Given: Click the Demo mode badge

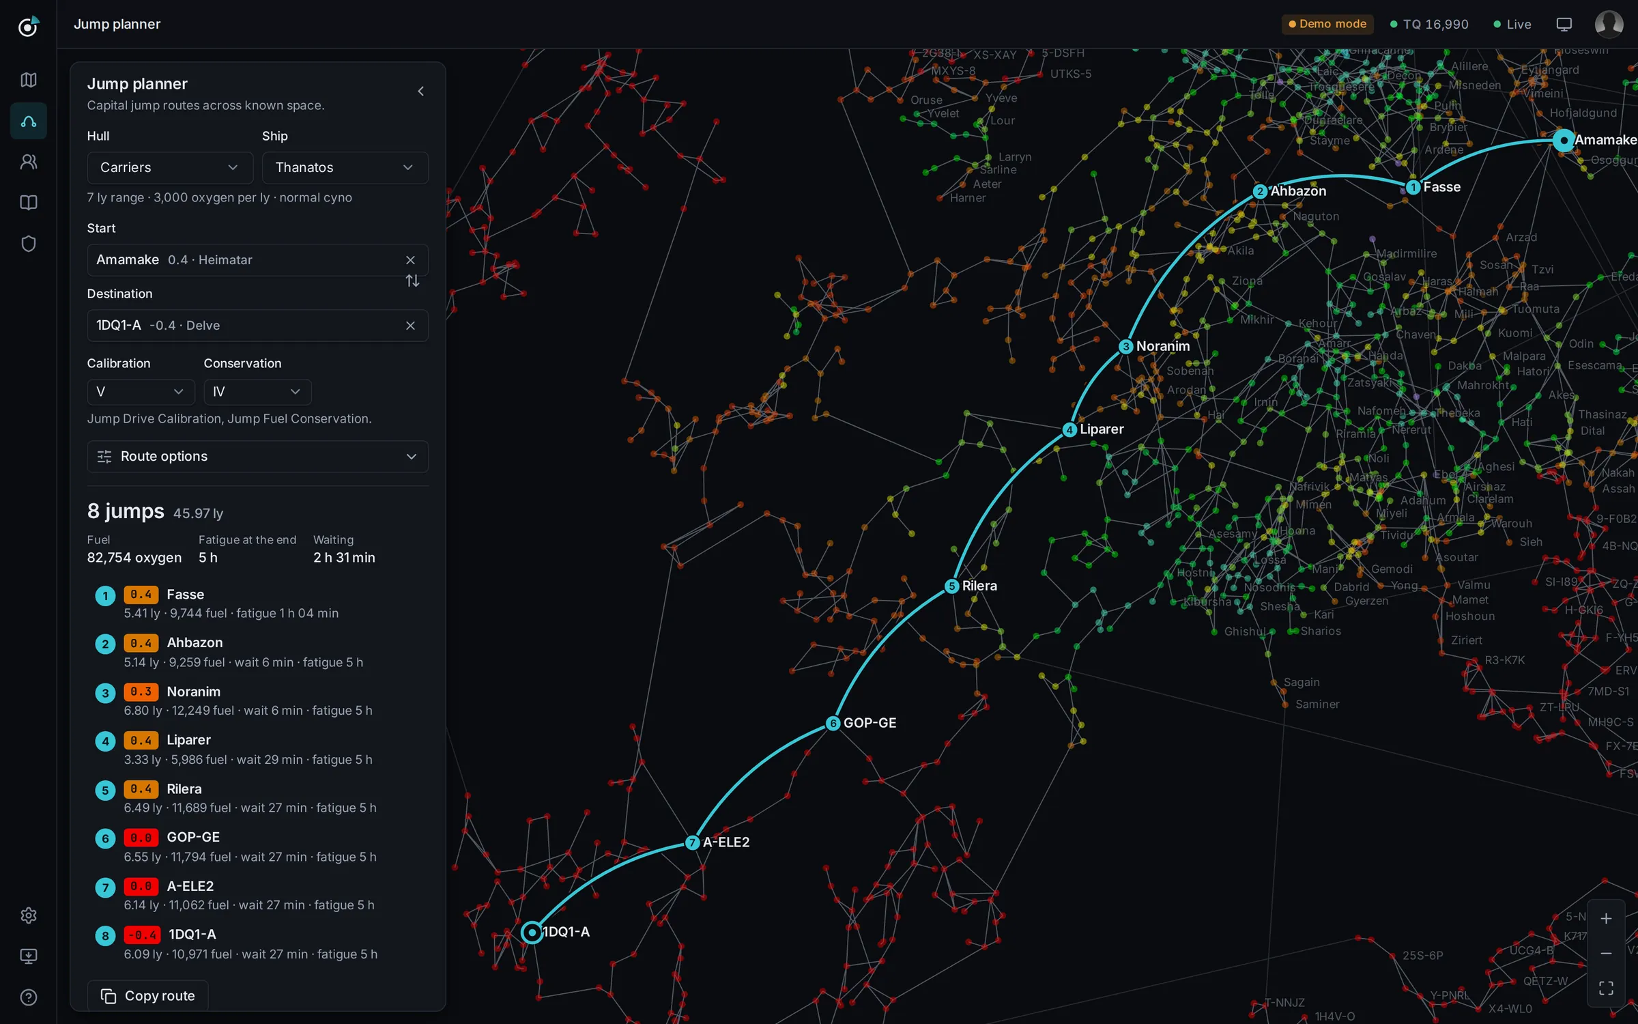Looking at the screenshot, I should click(x=1327, y=25).
